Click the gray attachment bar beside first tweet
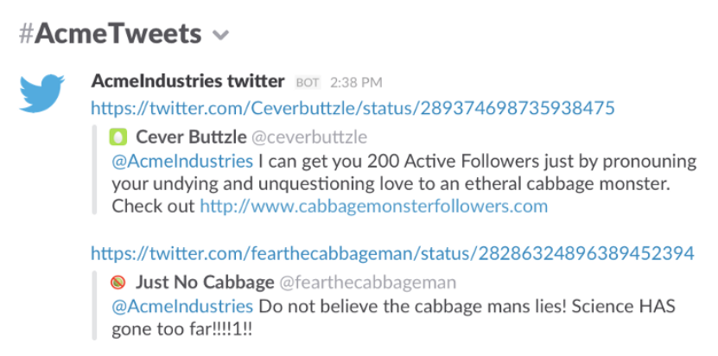718x356 pixels. tap(94, 170)
